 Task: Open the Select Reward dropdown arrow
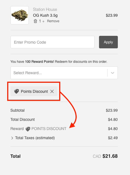point(113,73)
